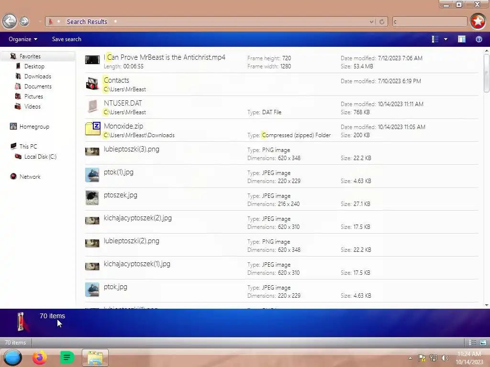
Task: Click the scroll-down arrow of results list
Action: click(487, 305)
